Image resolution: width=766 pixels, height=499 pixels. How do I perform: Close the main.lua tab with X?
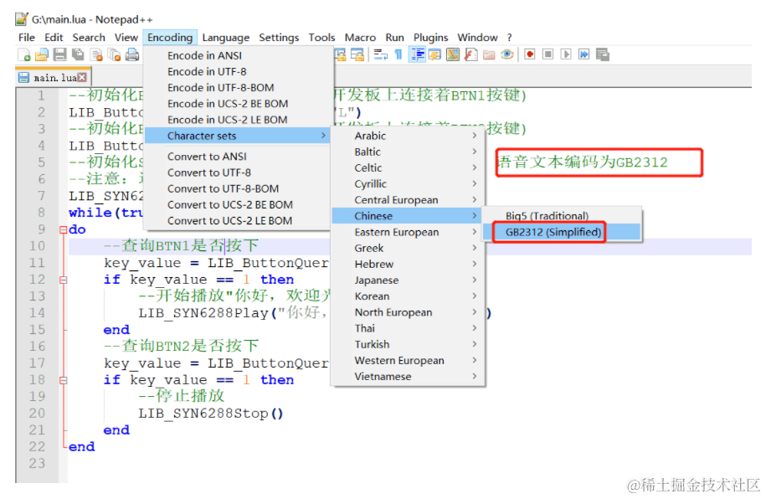(x=82, y=77)
